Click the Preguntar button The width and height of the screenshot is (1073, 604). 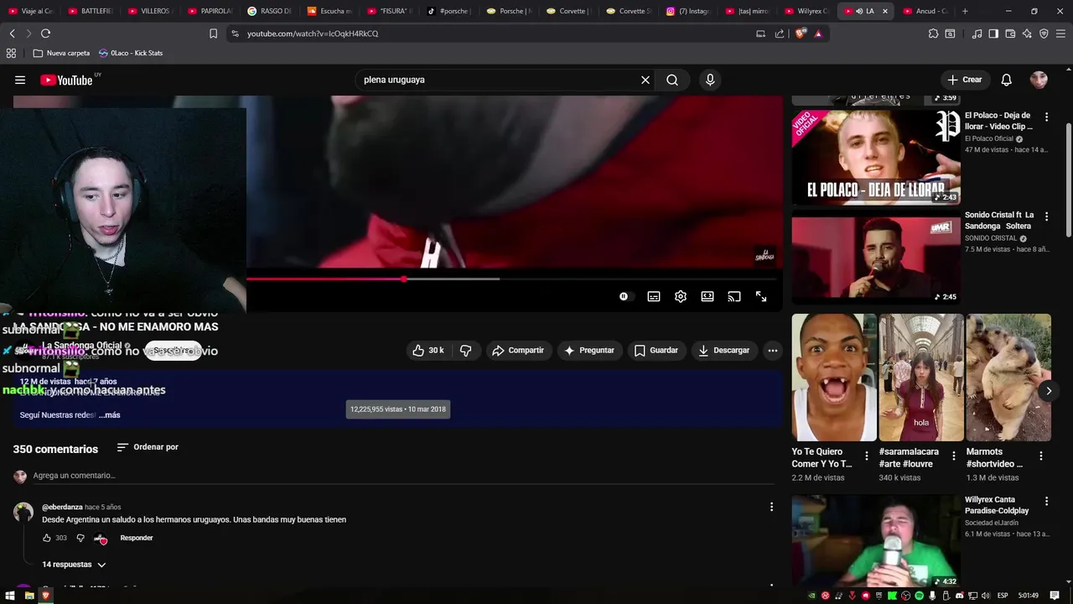(589, 350)
